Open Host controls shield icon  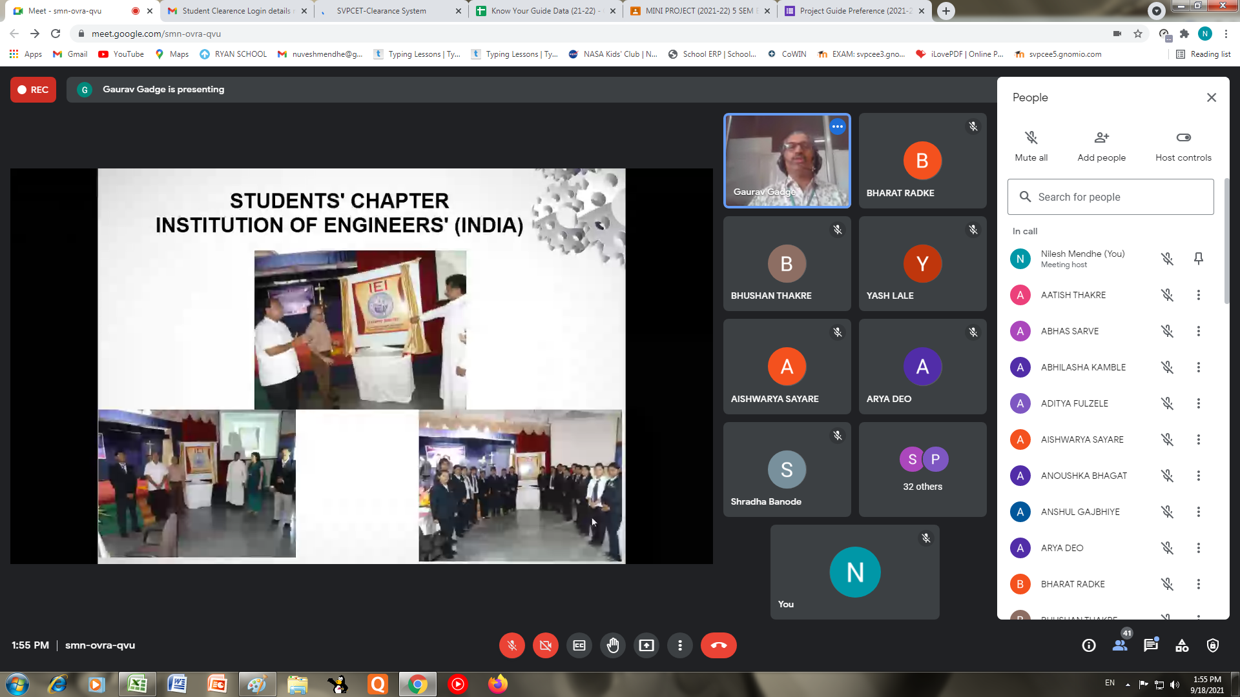pos(1213,645)
